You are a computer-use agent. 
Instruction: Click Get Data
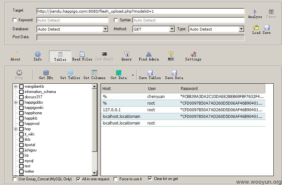118,75
